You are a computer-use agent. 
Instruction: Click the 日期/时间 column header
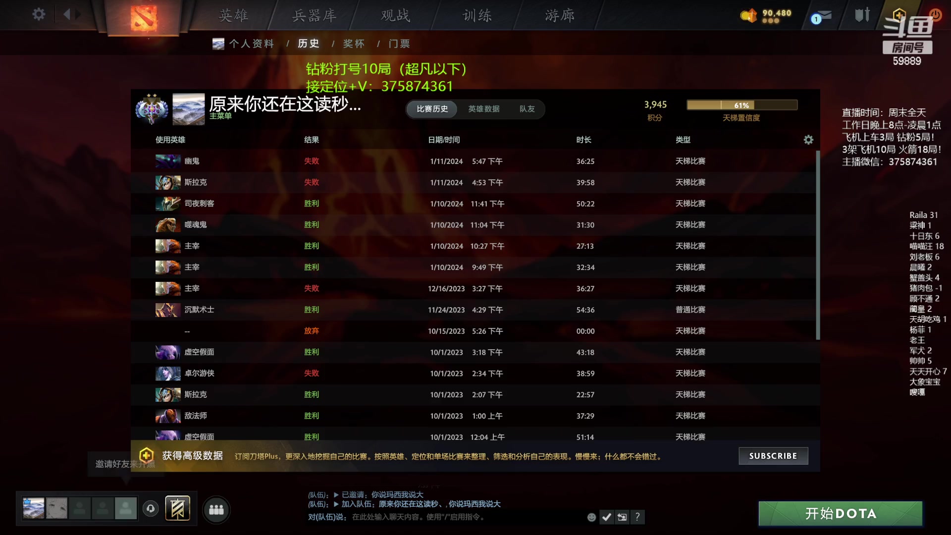[444, 140]
